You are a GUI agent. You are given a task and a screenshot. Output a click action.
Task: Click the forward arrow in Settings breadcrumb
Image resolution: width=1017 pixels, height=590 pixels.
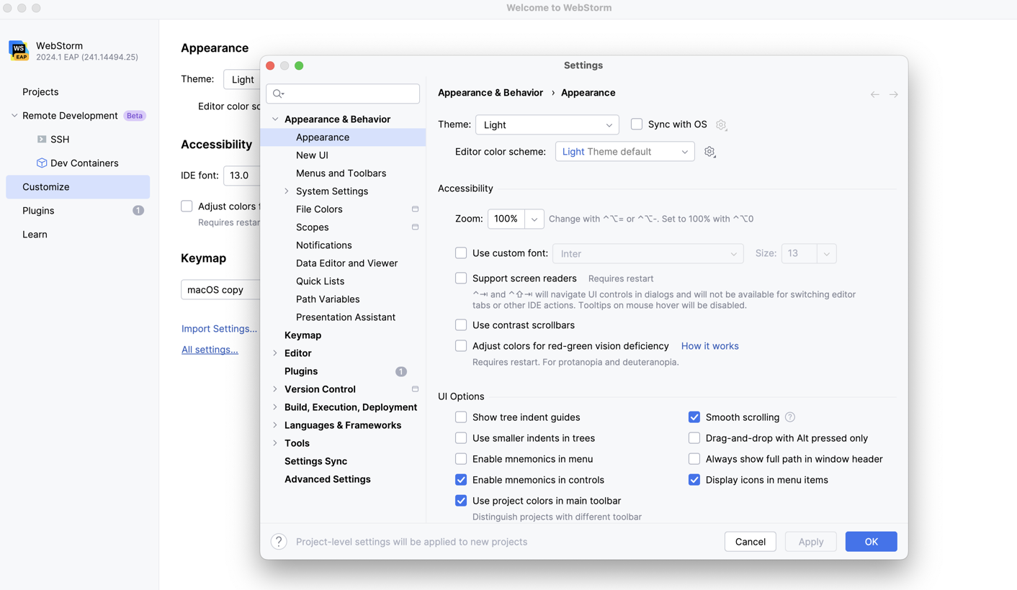(x=893, y=94)
